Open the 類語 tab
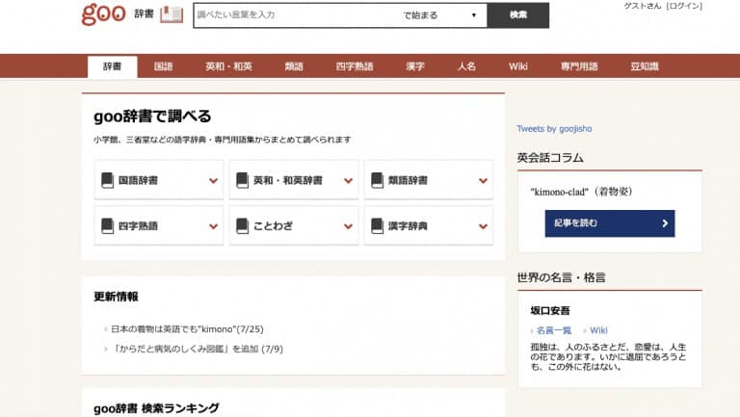The height and width of the screenshot is (417, 740). [x=294, y=66]
